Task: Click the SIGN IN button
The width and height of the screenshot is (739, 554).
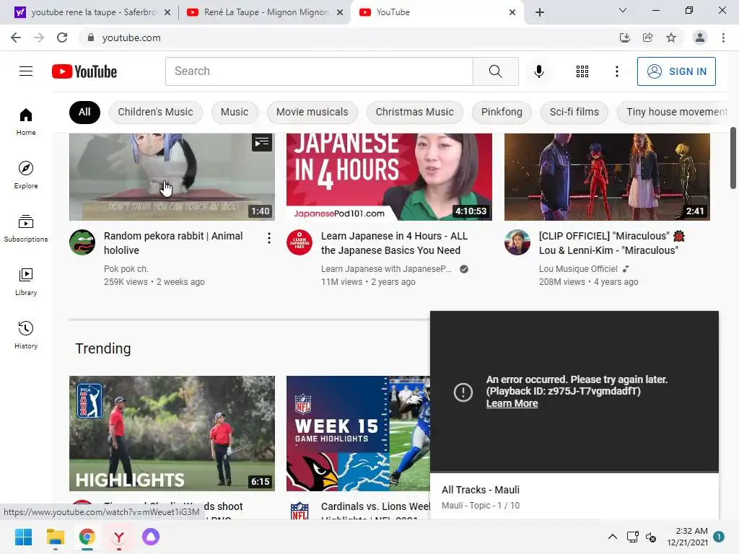Action: (676, 71)
